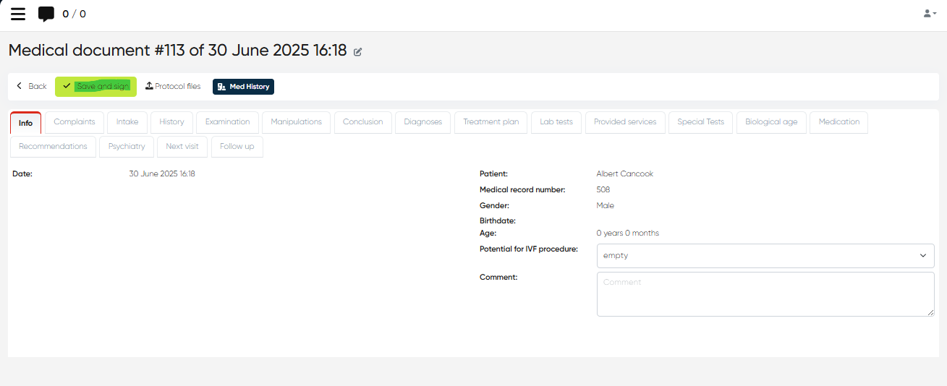947x386 pixels.
Task: Switch to the Medication tab
Action: point(838,122)
